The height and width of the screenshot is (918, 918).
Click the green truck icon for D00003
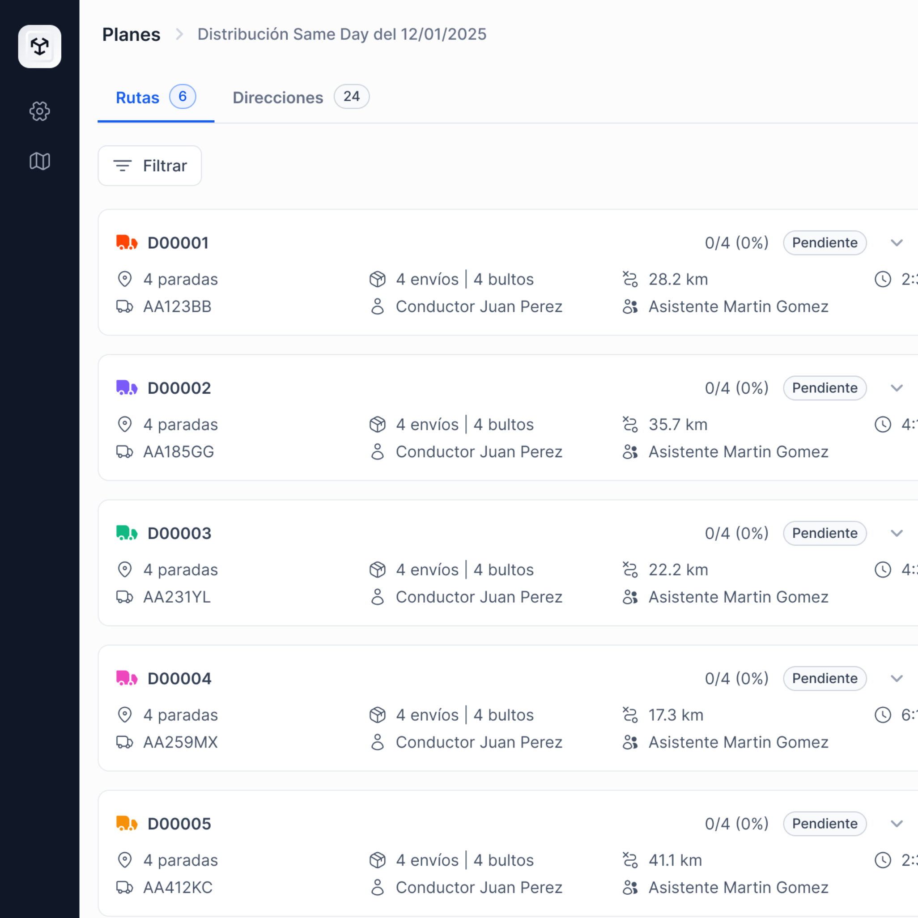tap(127, 533)
